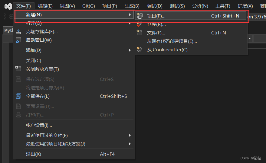The image size is (266, 163).
Task: Click the clone repository icon
Action: point(18,31)
